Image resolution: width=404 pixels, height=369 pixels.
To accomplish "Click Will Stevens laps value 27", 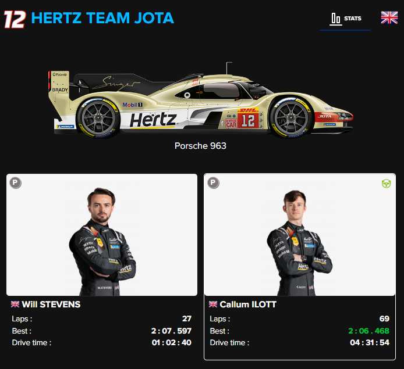I will coord(187,318).
